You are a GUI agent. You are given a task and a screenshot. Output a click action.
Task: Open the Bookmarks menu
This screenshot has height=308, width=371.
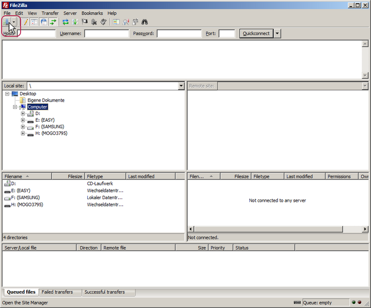point(92,13)
